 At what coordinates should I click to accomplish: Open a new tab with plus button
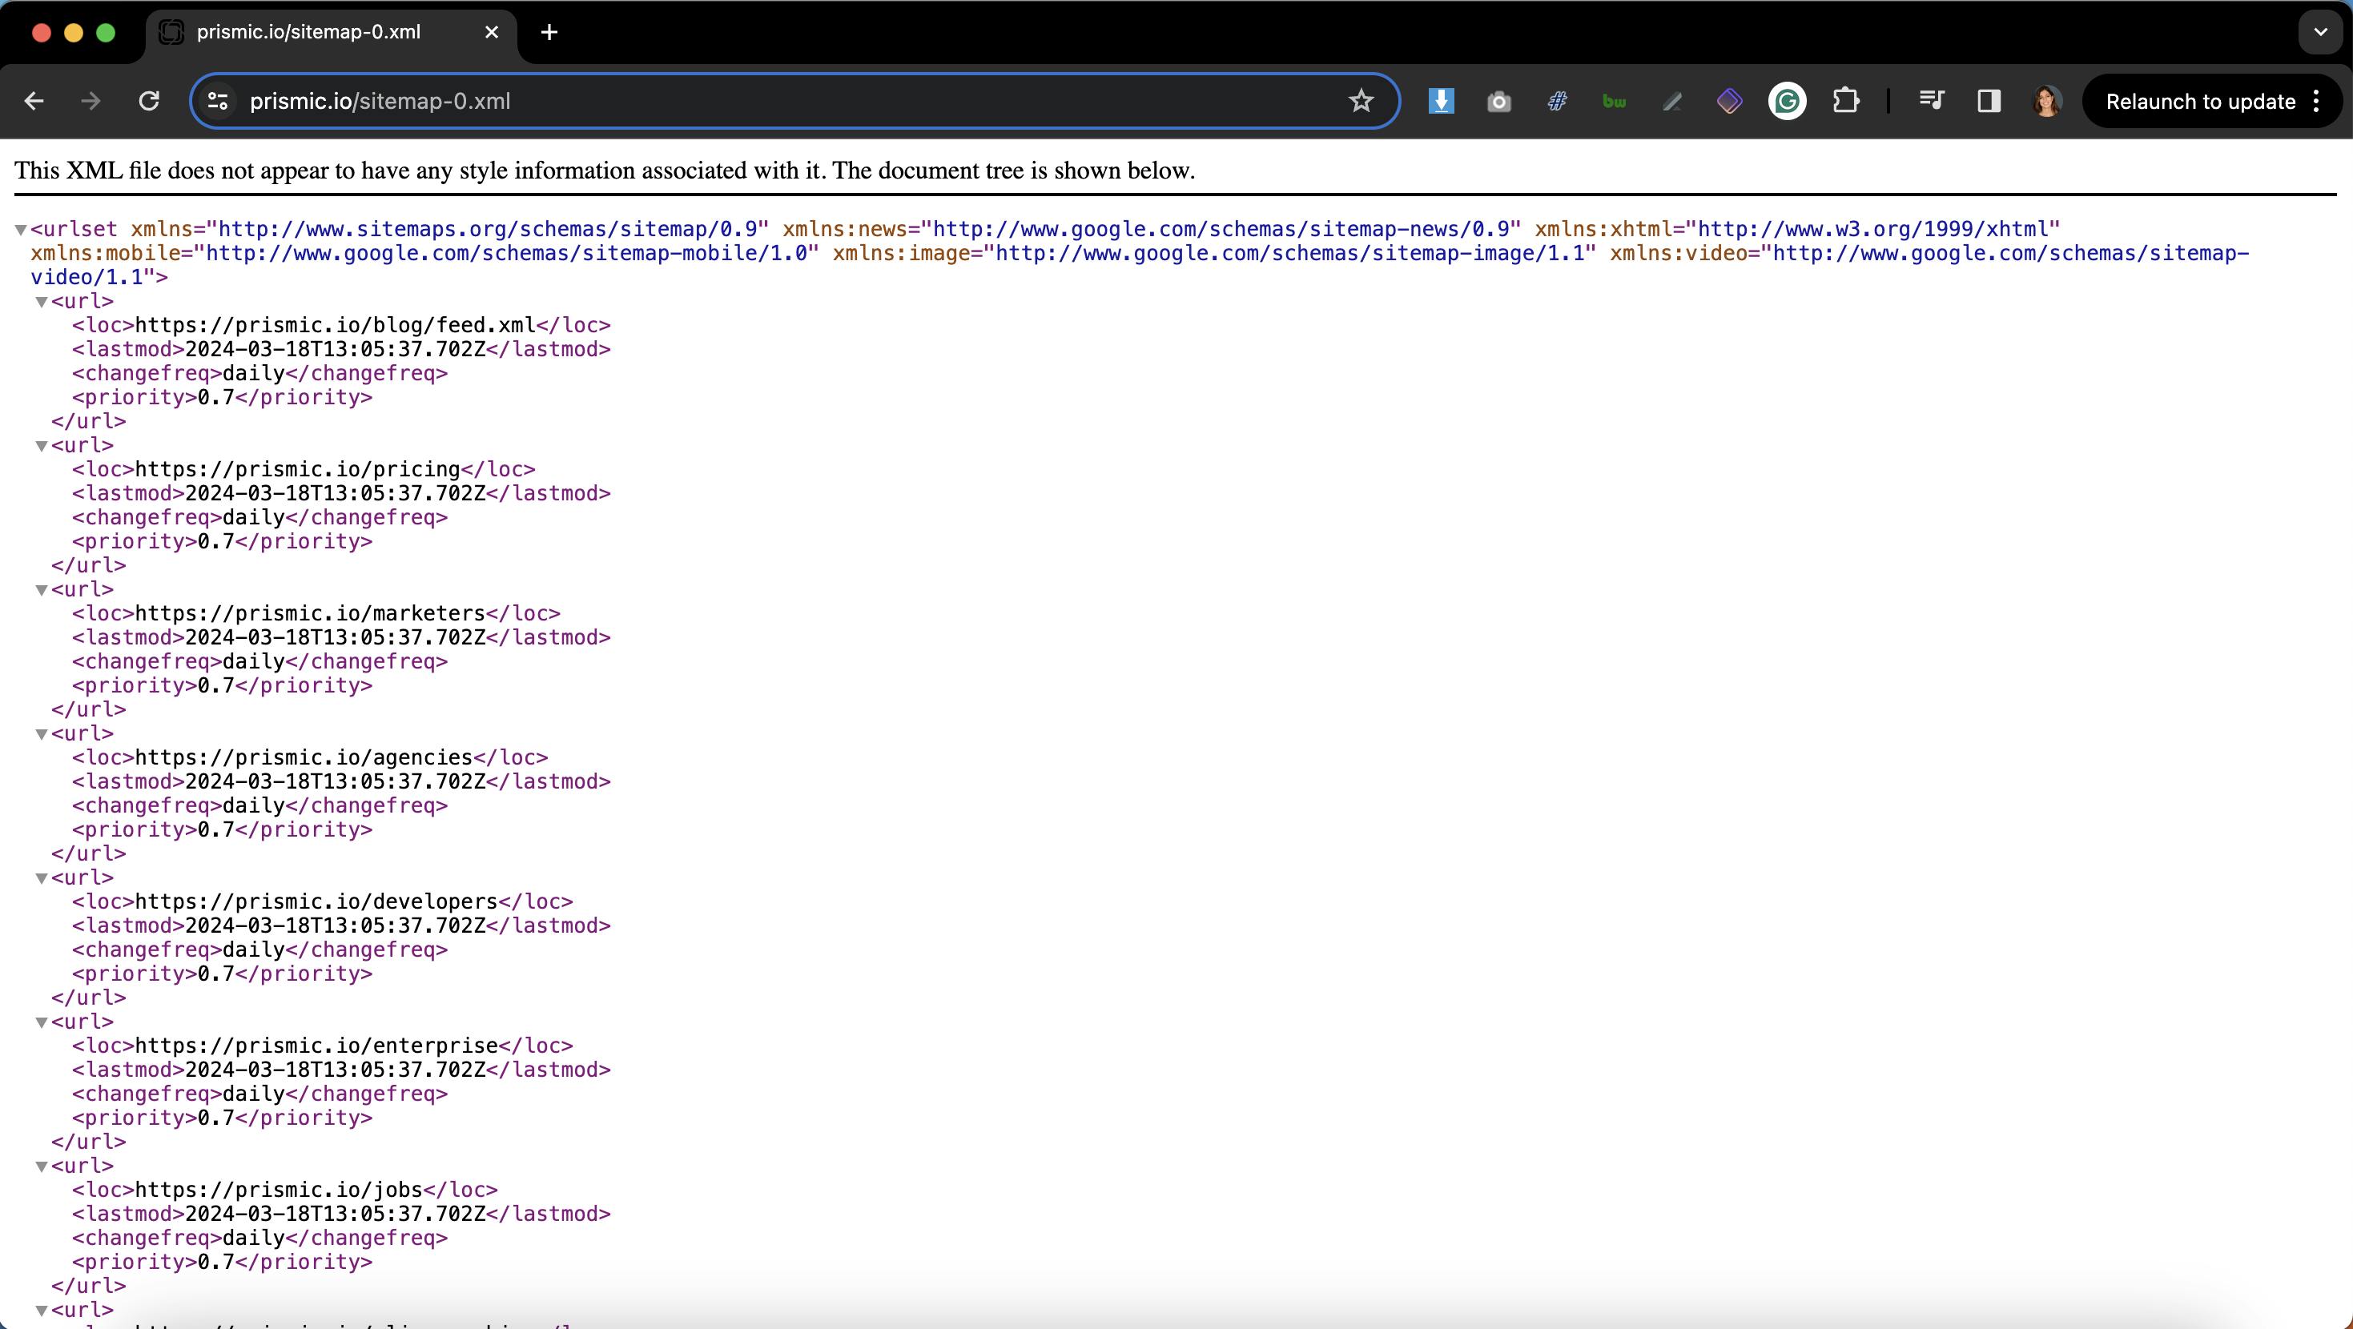click(549, 32)
